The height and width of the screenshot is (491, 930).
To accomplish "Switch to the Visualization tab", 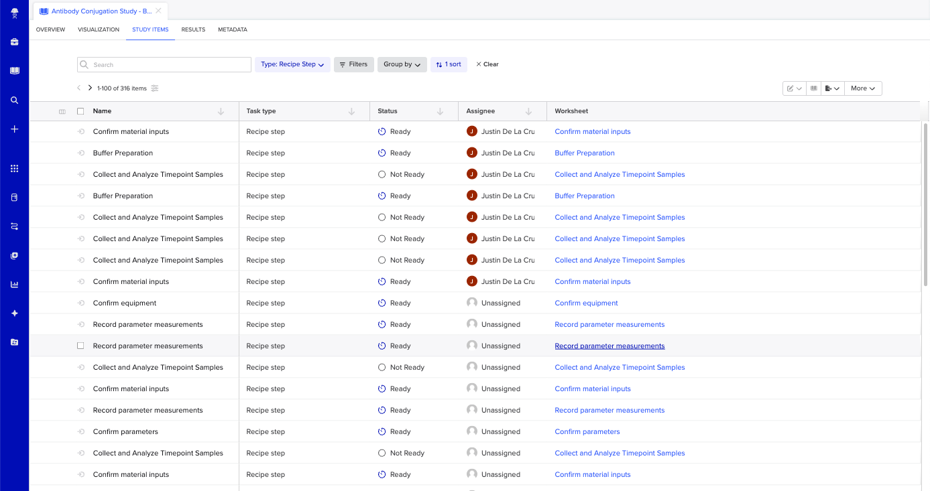I will pos(99,29).
